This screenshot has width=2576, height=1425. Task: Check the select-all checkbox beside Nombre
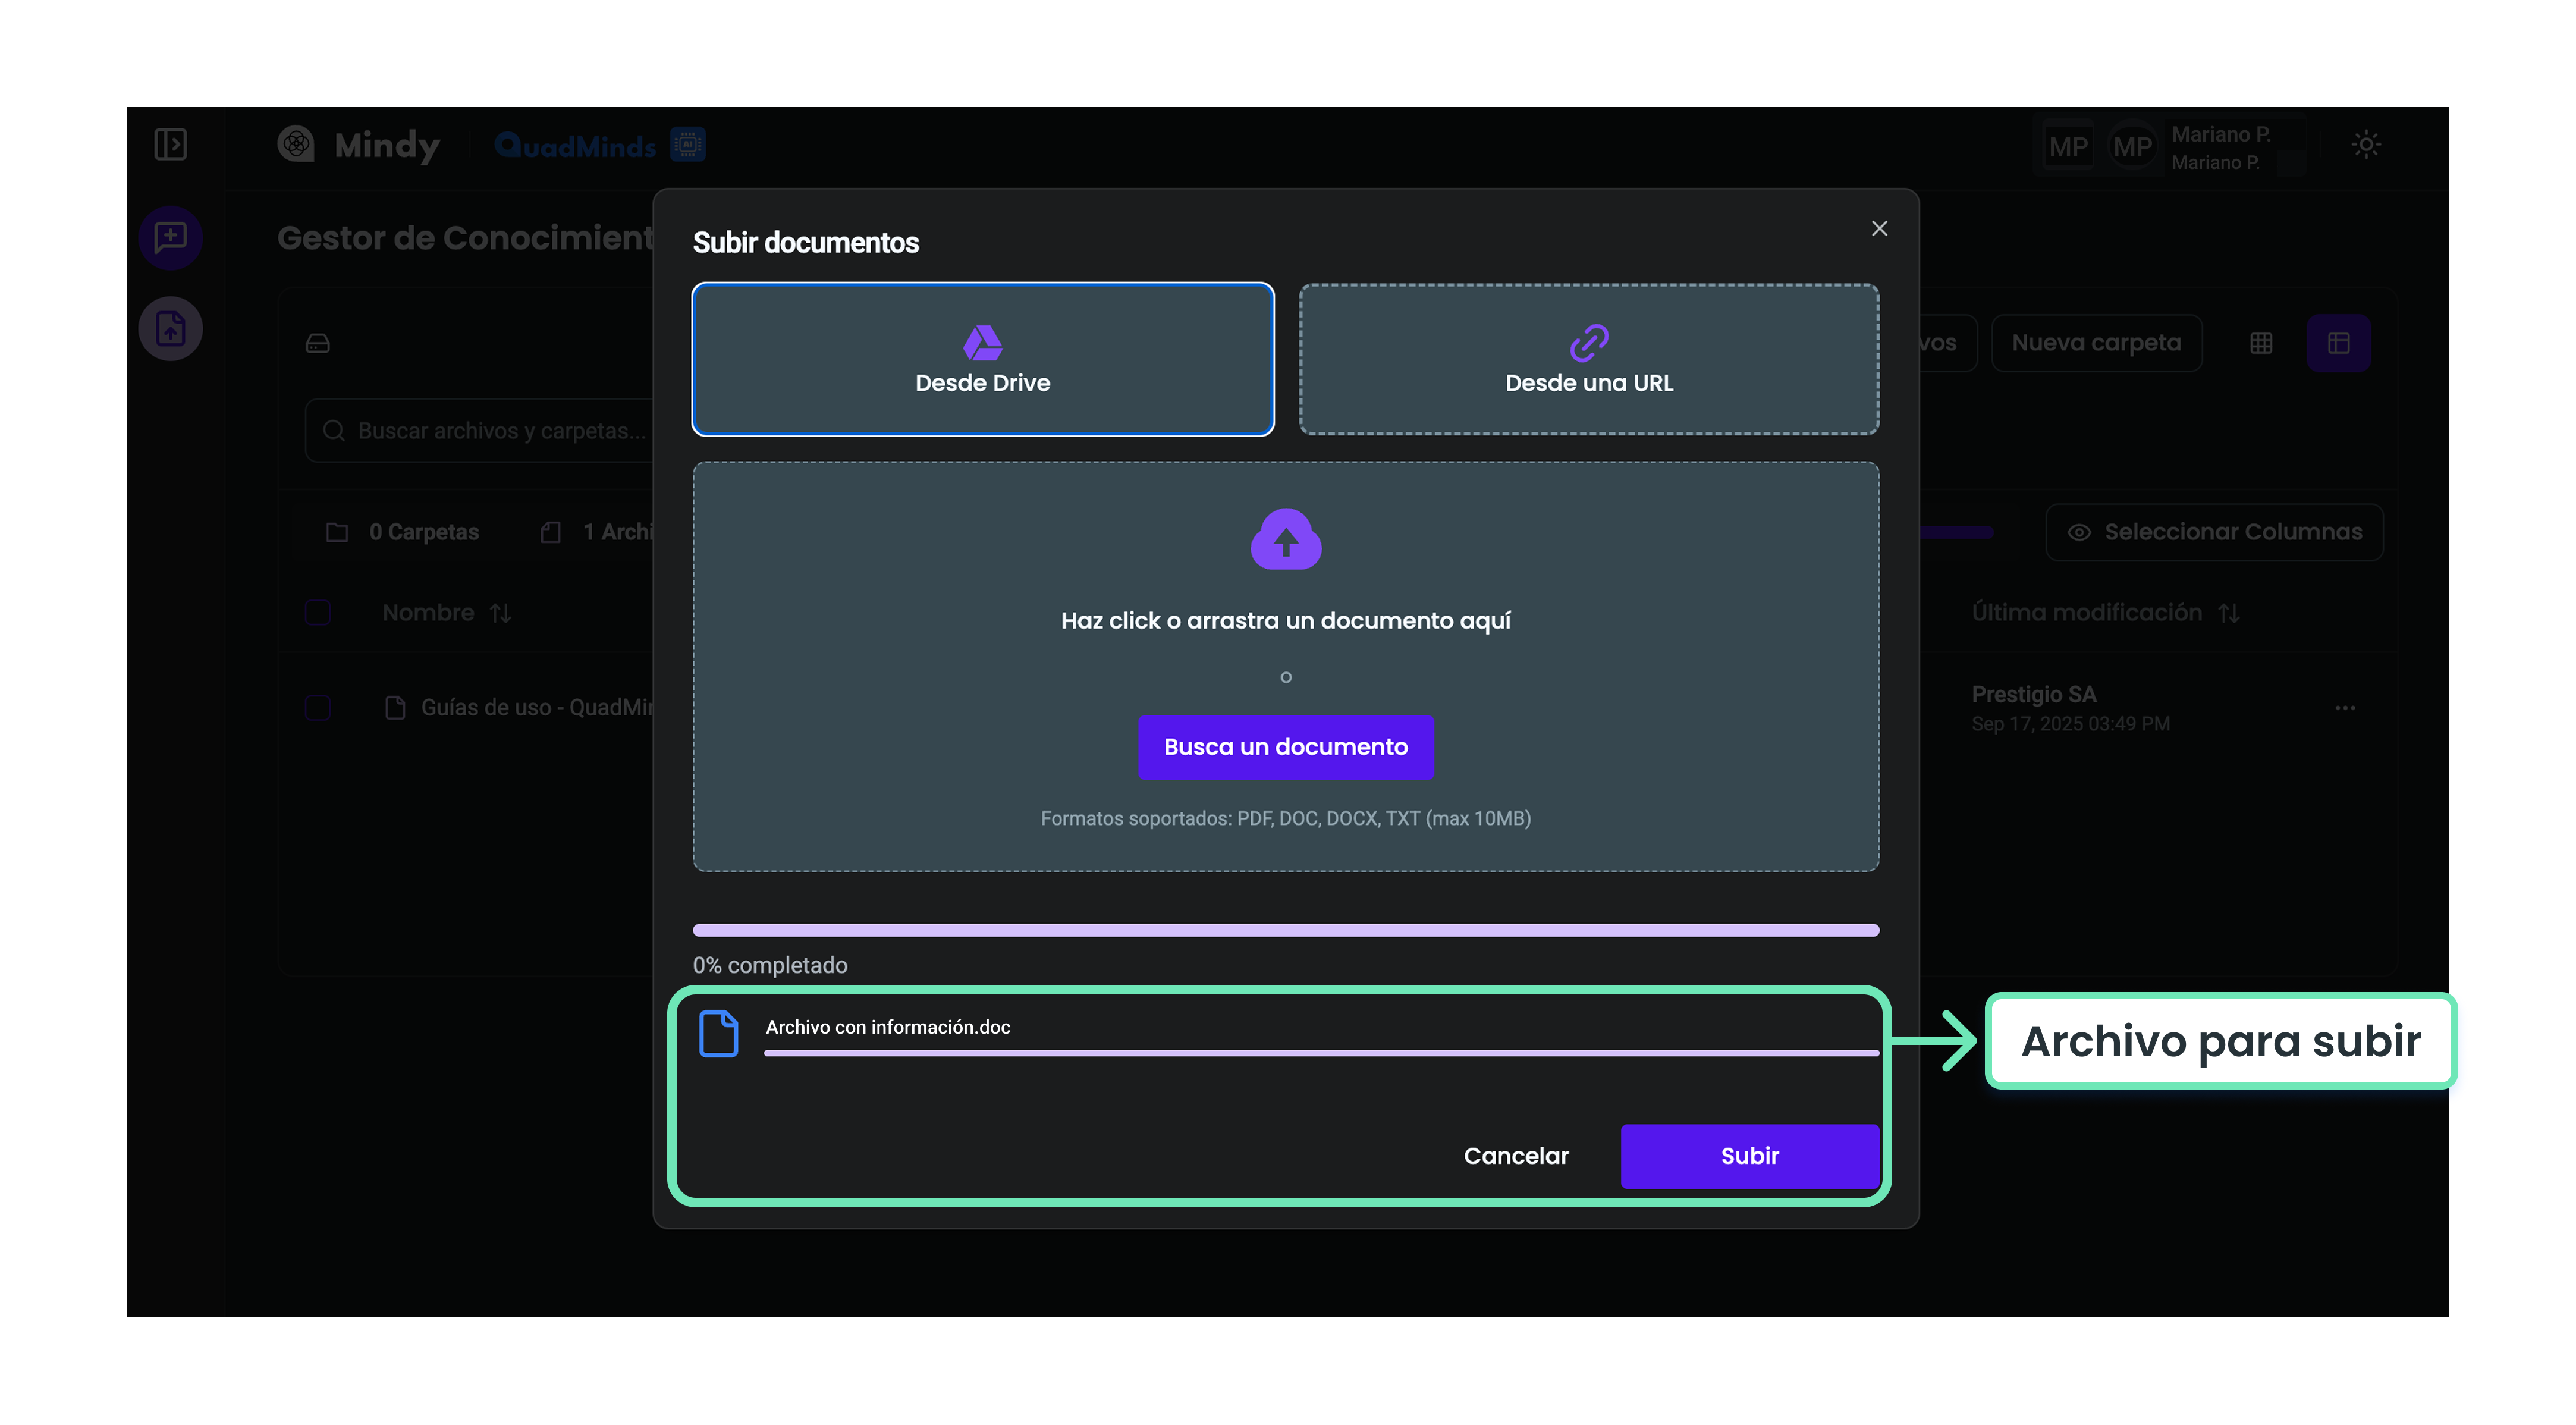(x=318, y=612)
